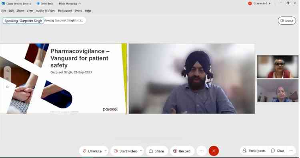Click the Share content button

tap(157, 151)
